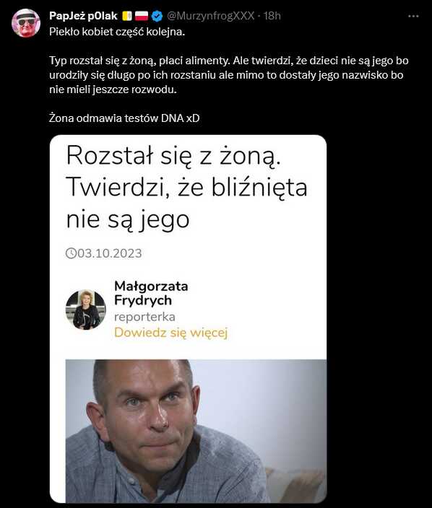Click the Małgorzata Frydrych author name
The height and width of the screenshot is (508, 432).
coord(151,293)
